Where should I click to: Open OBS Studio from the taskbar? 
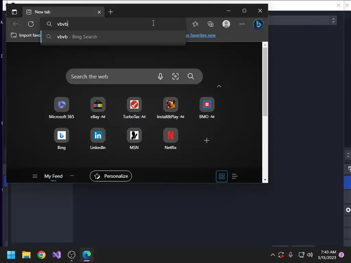click(x=72, y=255)
